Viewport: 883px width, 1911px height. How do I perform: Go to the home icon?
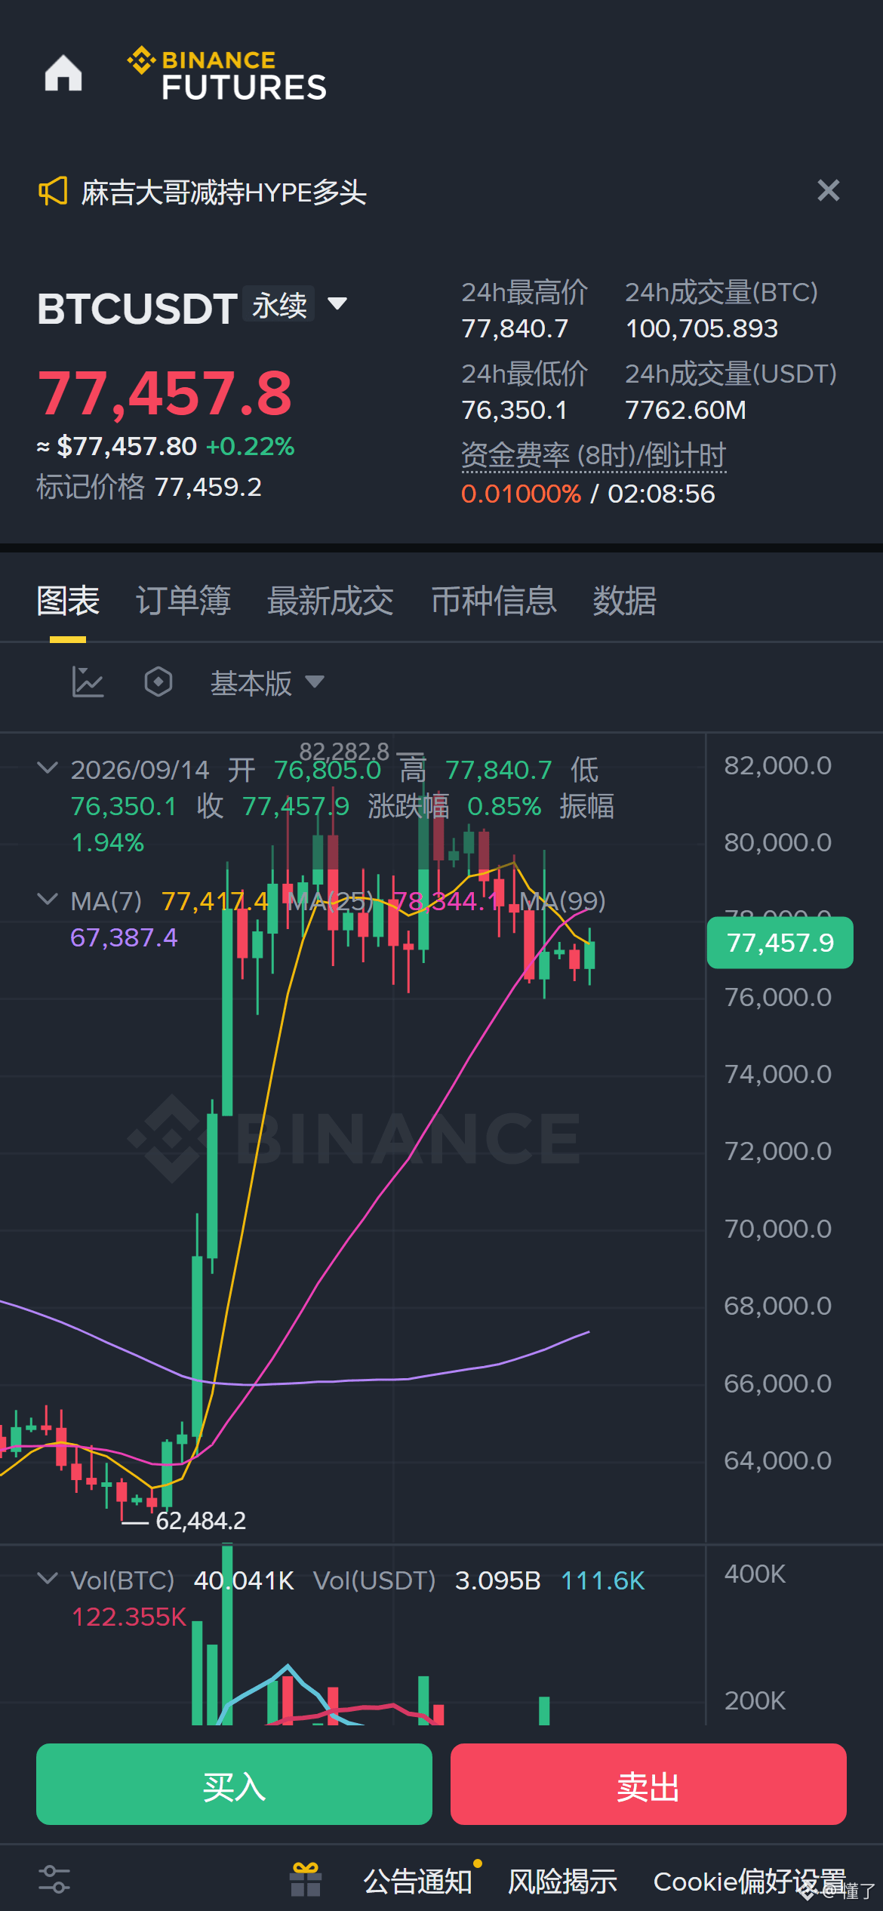[x=63, y=73]
